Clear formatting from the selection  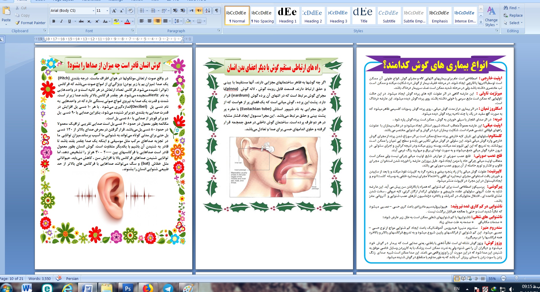coord(130,11)
